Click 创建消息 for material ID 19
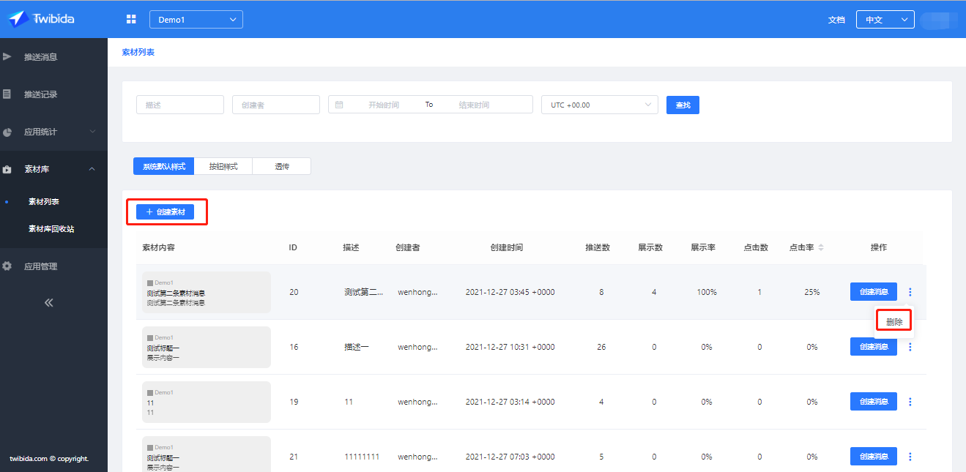The image size is (966, 472). (874, 402)
